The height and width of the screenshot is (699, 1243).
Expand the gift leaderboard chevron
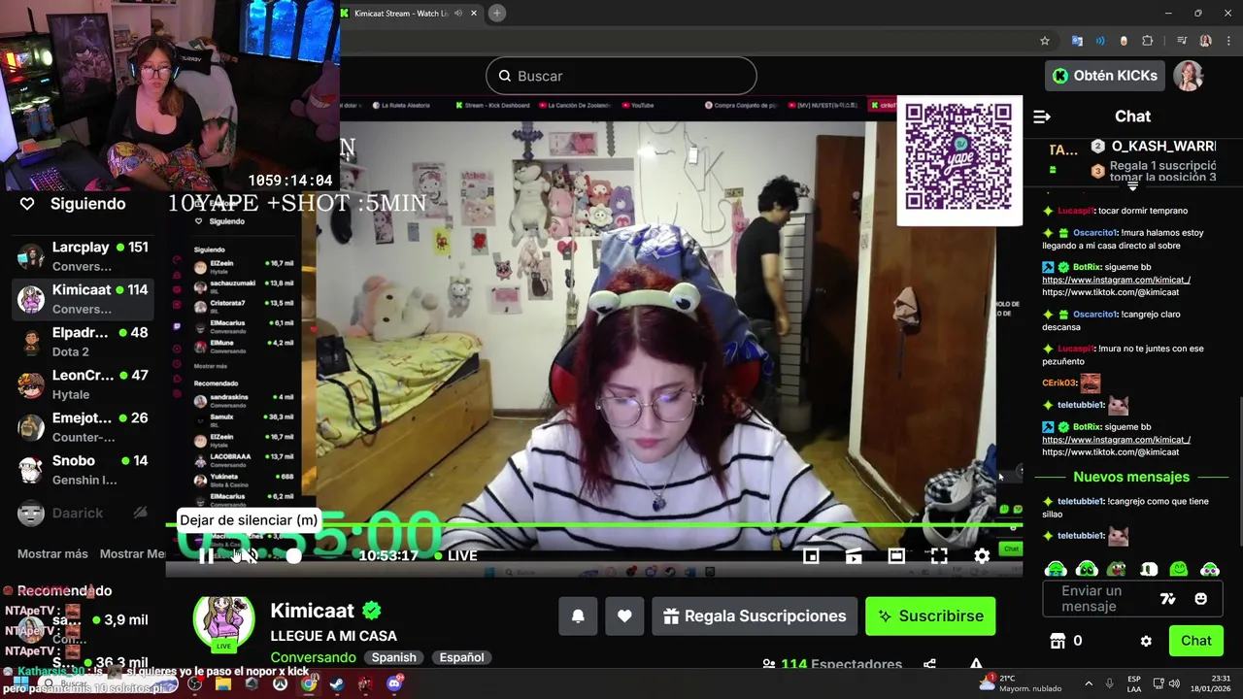[x=1132, y=185]
